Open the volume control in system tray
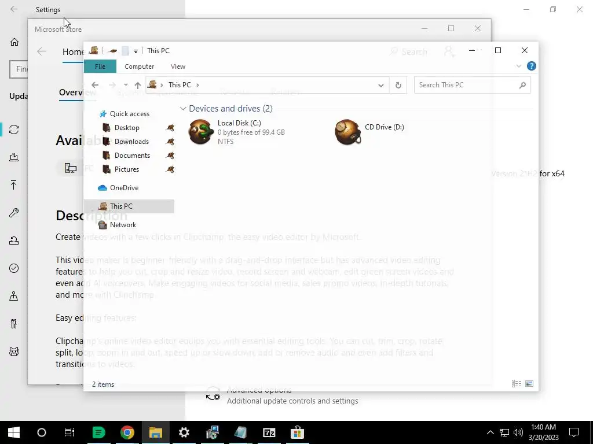Screen dimensions: 593x444 [x=518, y=432]
